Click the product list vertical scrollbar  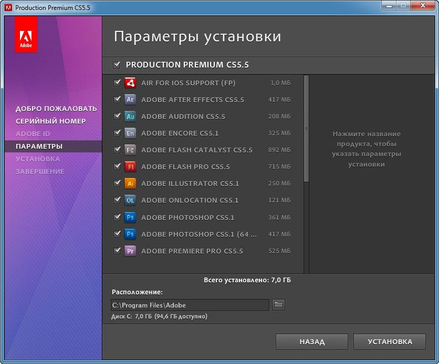306,129
